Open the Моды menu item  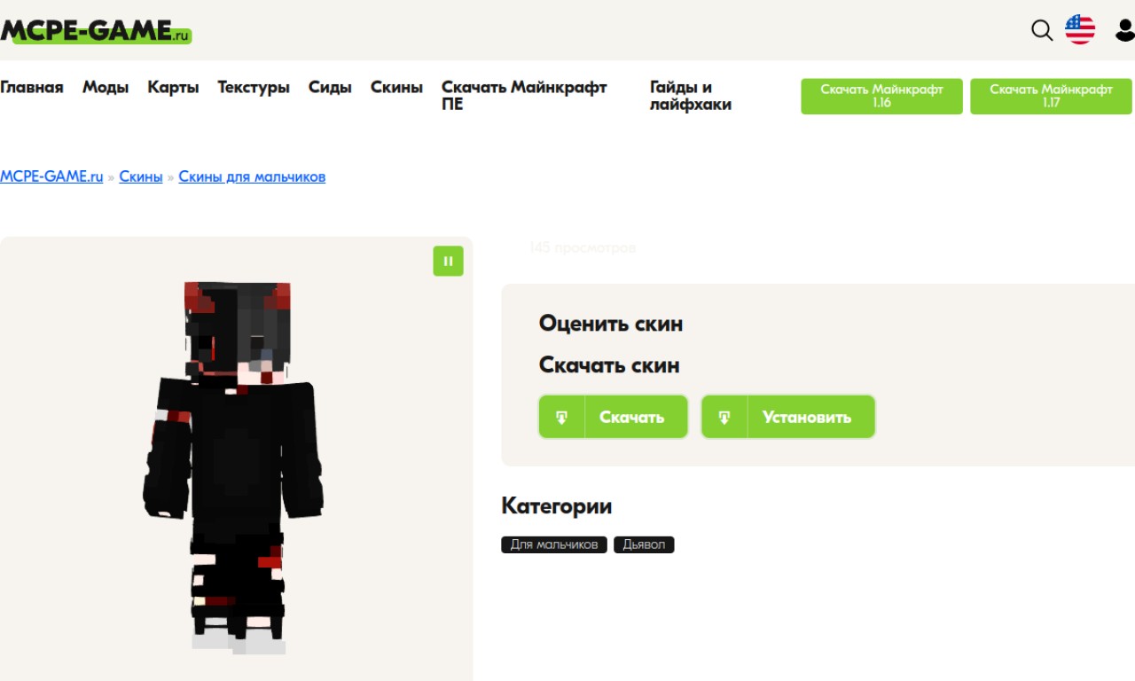[106, 87]
